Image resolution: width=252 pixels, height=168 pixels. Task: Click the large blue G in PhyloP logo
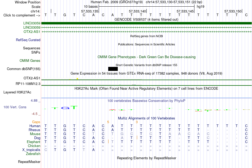tap(65, 108)
